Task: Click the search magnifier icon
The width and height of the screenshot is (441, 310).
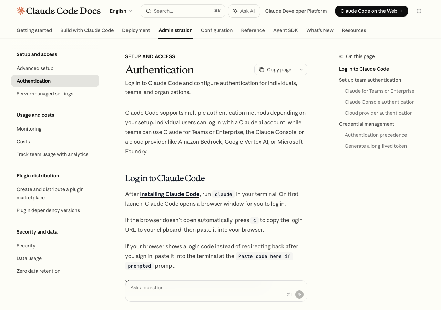Action: (148, 11)
